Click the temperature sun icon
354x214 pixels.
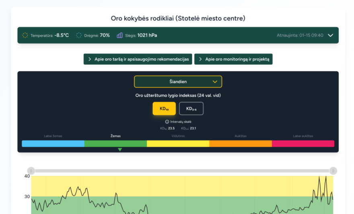tap(25, 35)
